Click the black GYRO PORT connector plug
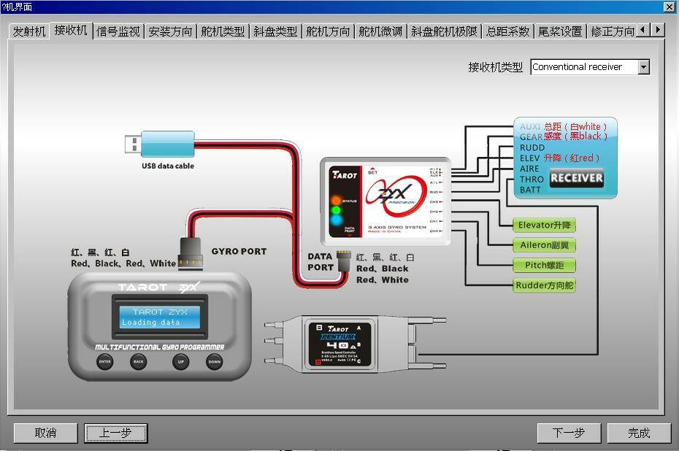This screenshot has width=679, height=451. pos(191,254)
